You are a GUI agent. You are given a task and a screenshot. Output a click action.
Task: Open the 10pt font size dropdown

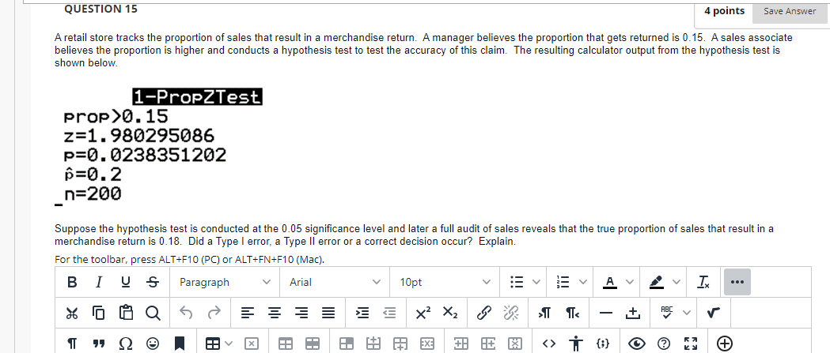(x=445, y=282)
